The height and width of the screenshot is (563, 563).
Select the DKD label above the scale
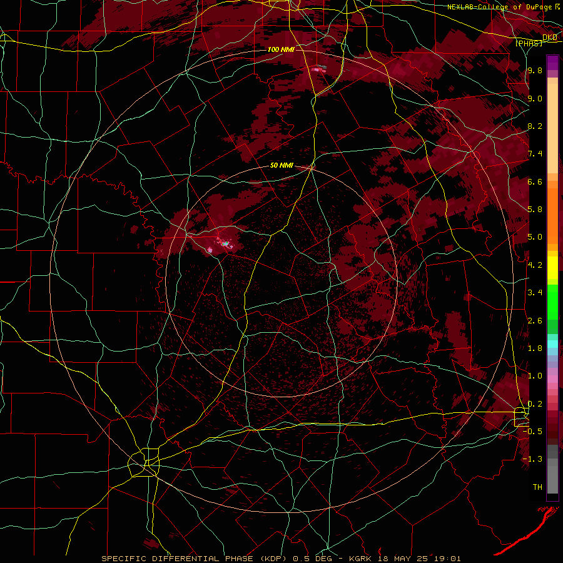click(550, 38)
